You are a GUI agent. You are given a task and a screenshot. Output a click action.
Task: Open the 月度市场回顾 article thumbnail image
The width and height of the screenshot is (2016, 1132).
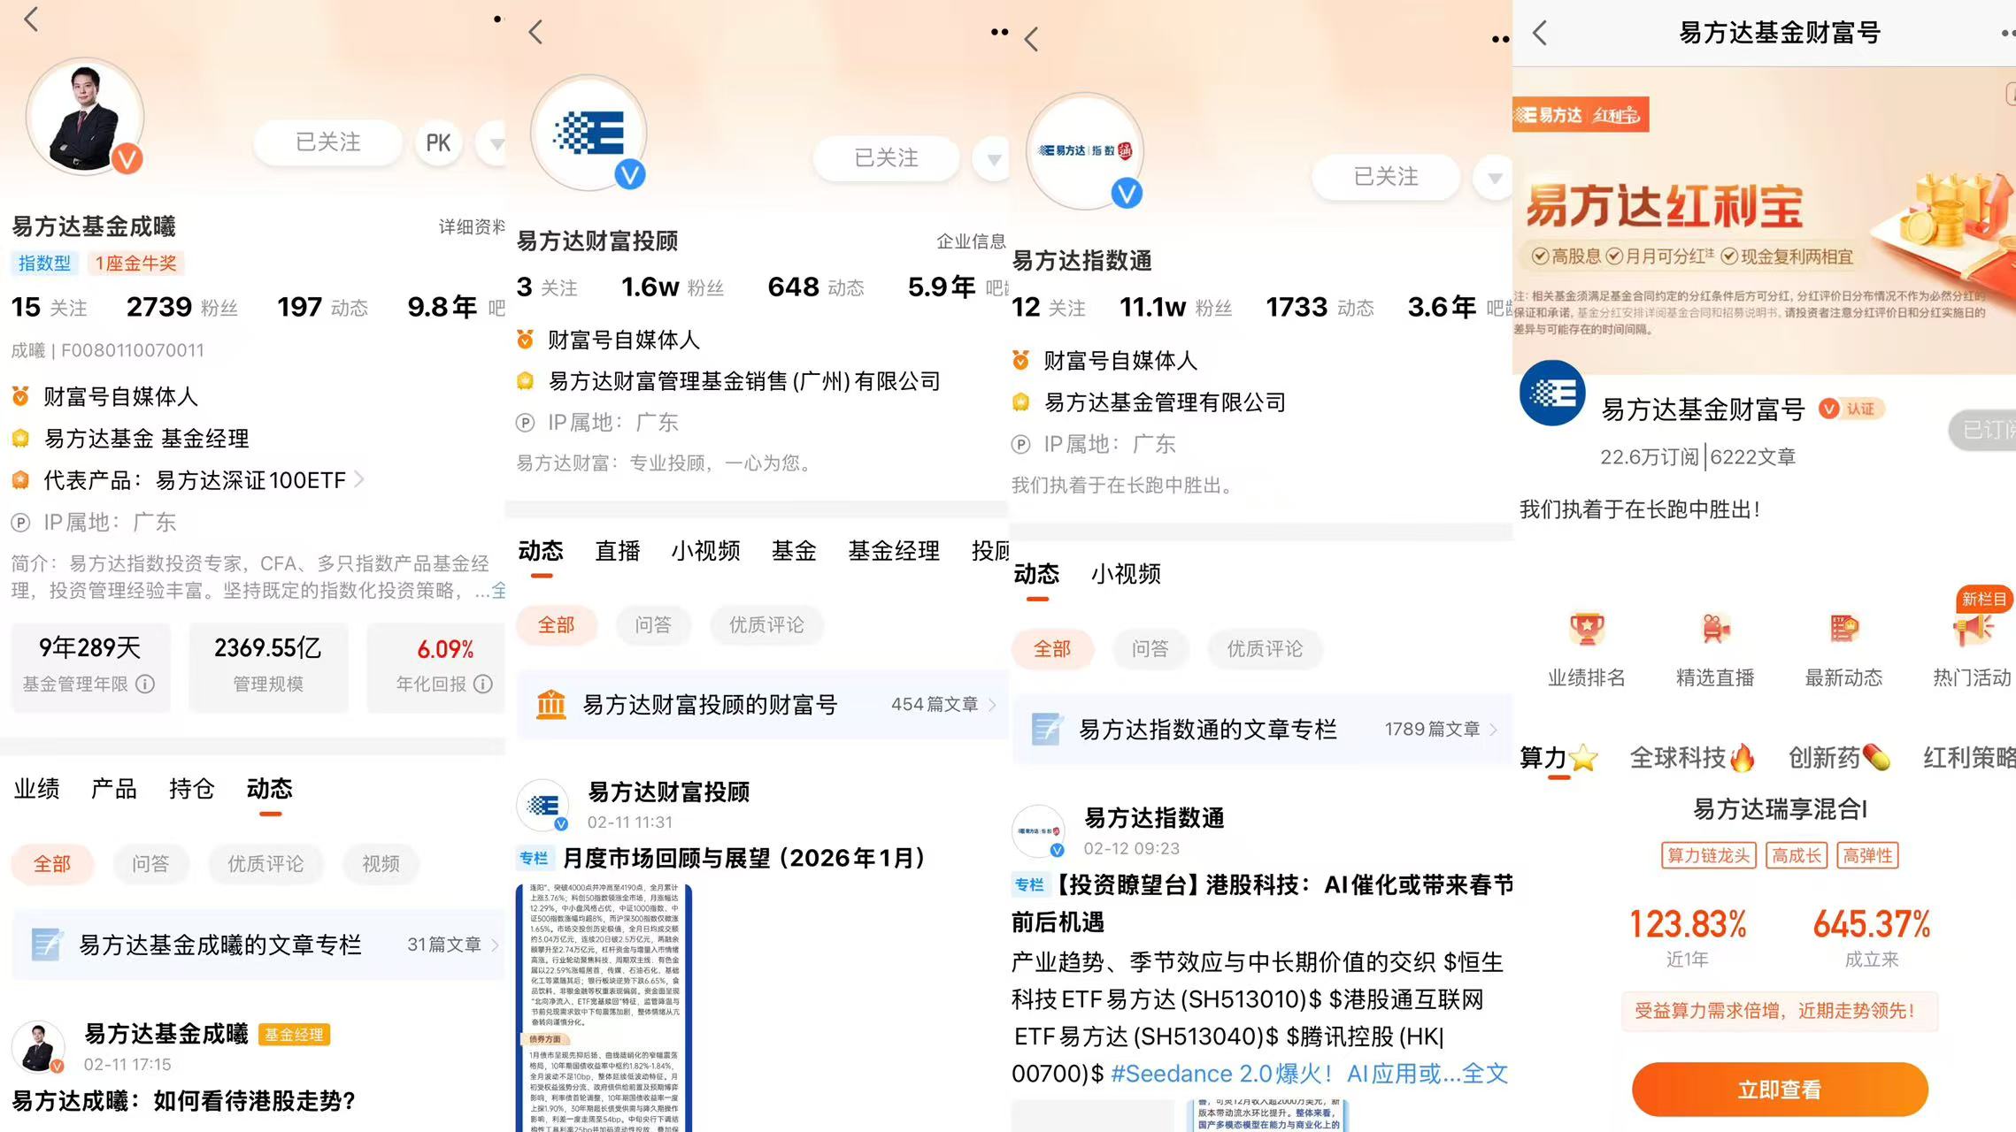[x=604, y=1008]
